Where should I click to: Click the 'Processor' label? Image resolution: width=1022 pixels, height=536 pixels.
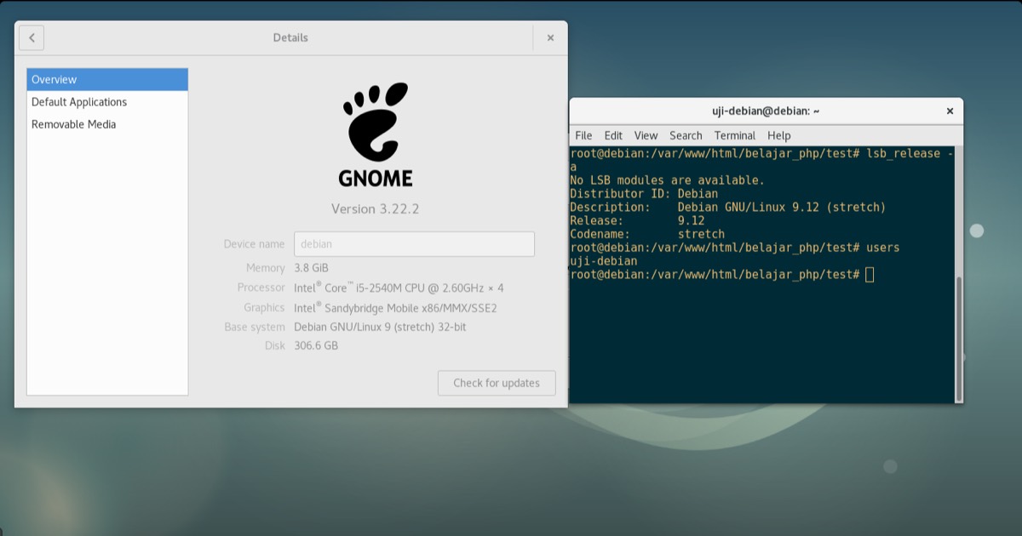click(x=261, y=288)
